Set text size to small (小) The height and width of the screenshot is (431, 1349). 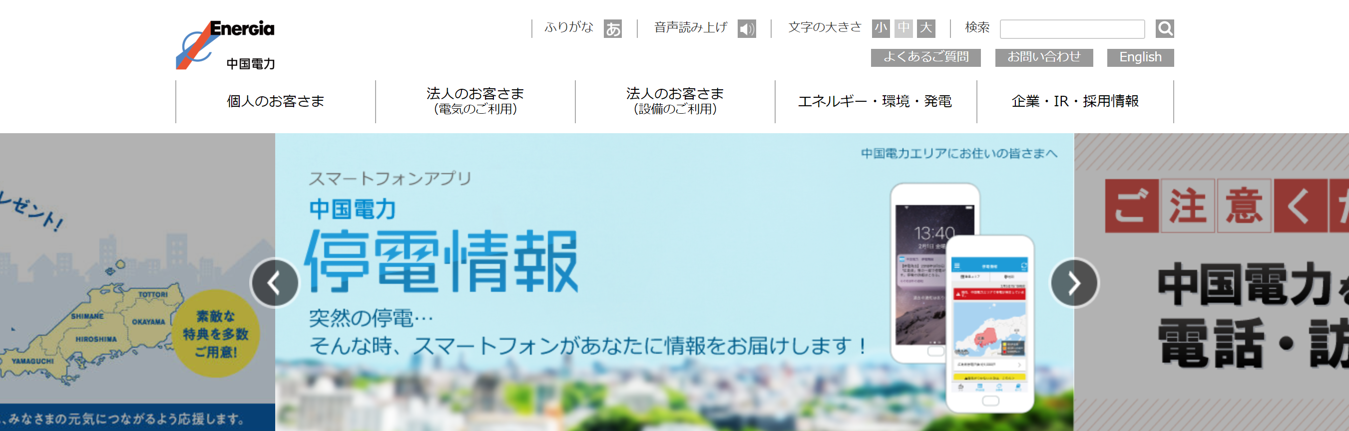(881, 28)
